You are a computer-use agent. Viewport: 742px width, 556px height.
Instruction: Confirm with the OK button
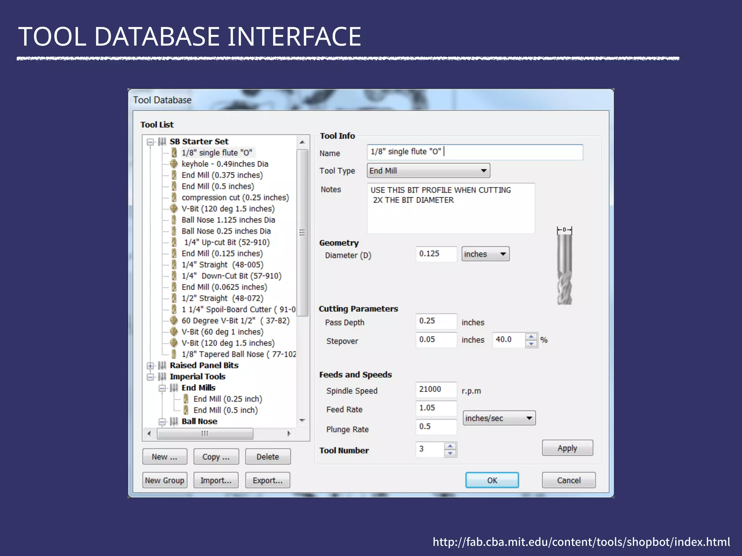(492, 480)
